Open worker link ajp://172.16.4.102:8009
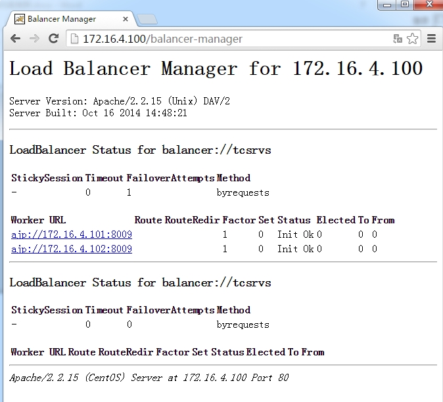443x402 pixels. [x=72, y=249]
